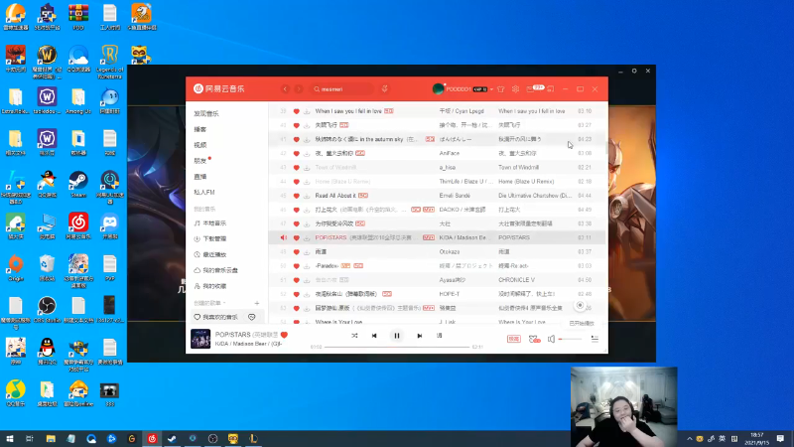Viewport: 794px width, 447px height.
Task: Switch to mini player mode icon
Action: (x=551, y=89)
